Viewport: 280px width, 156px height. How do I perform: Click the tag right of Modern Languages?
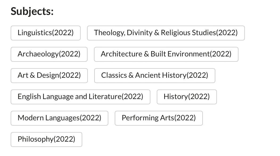coord(159,118)
